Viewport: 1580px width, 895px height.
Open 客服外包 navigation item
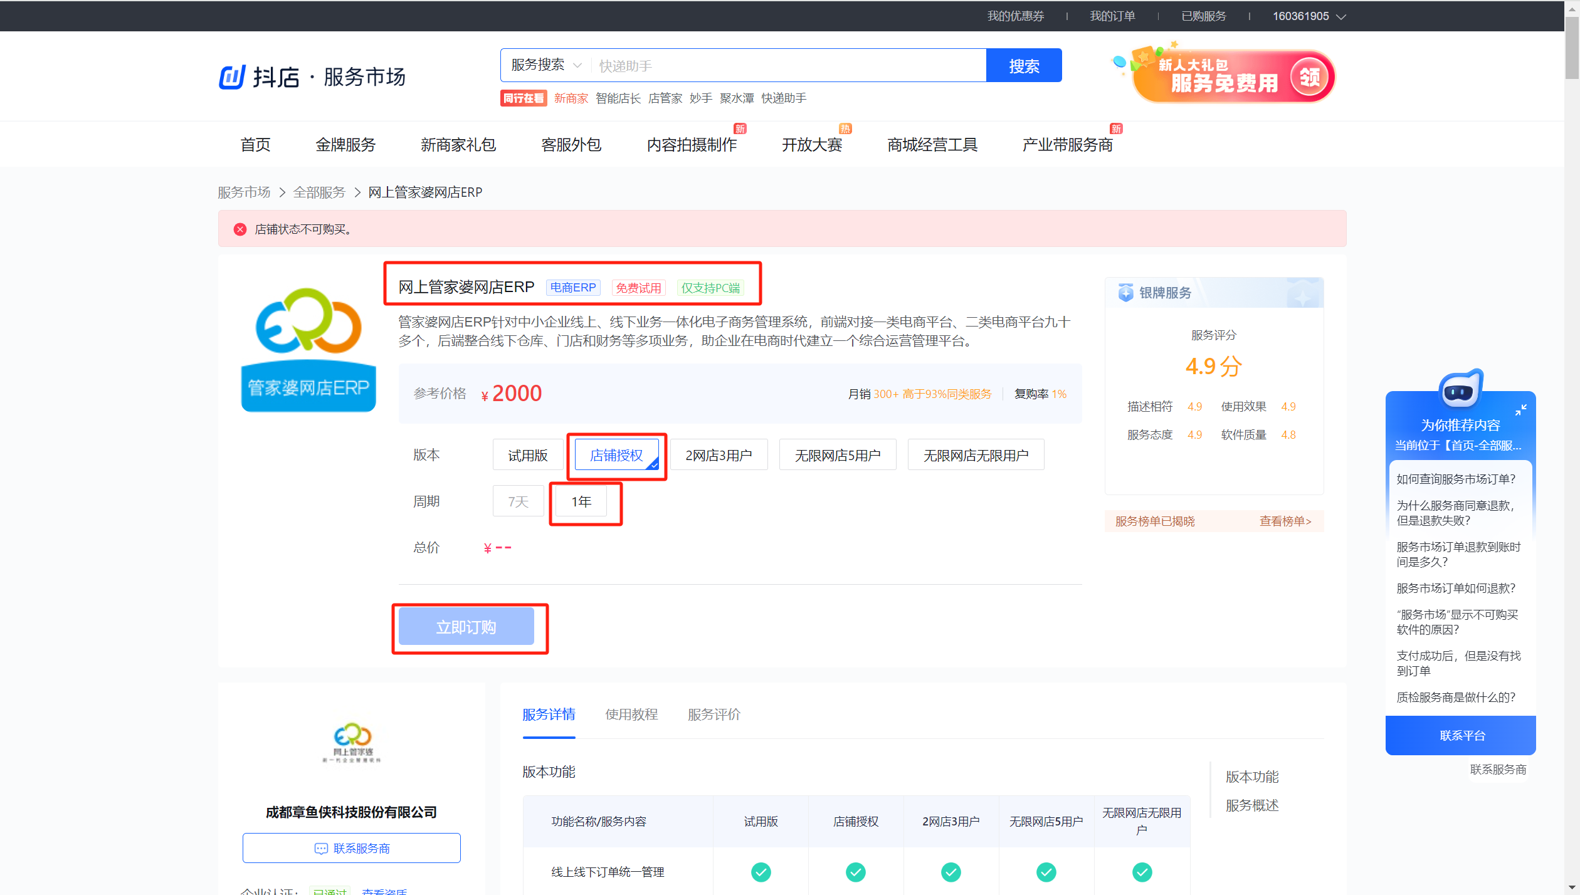tap(571, 145)
